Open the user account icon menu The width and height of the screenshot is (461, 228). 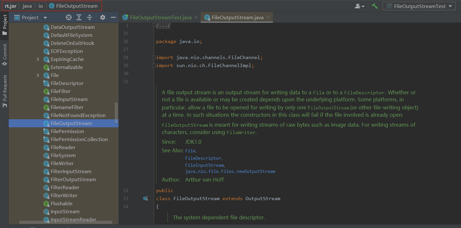click(359, 6)
